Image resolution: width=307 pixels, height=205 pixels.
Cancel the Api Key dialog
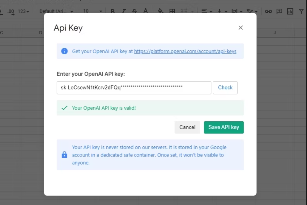tap(187, 127)
